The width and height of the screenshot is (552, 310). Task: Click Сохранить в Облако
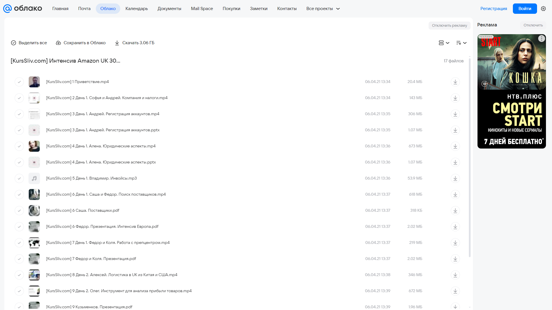tap(81, 43)
